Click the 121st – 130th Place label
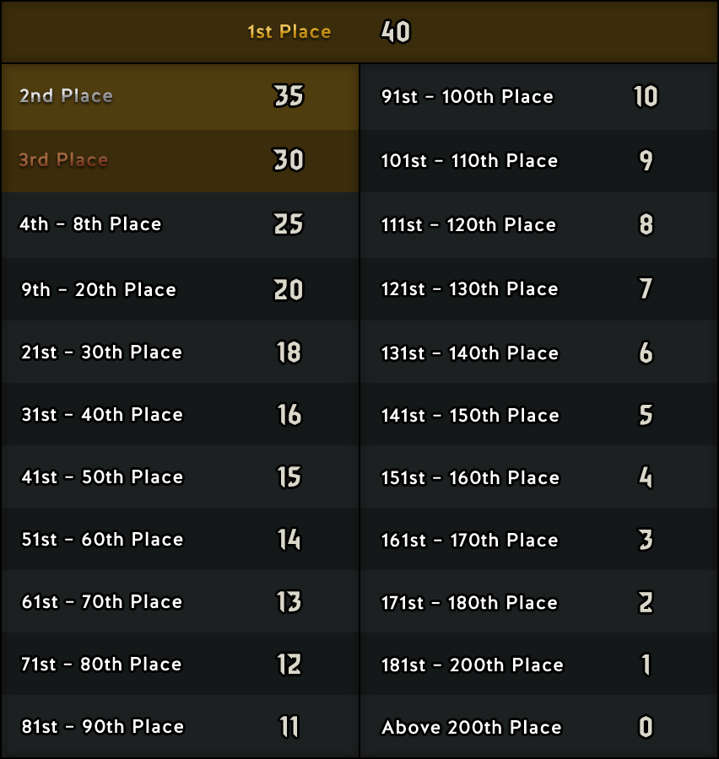 469,289
